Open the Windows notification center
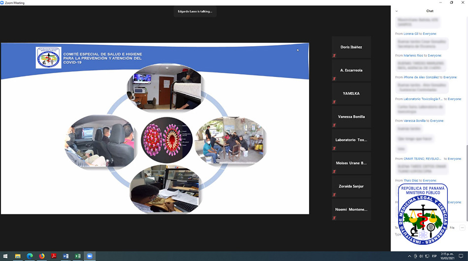 [461, 256]
